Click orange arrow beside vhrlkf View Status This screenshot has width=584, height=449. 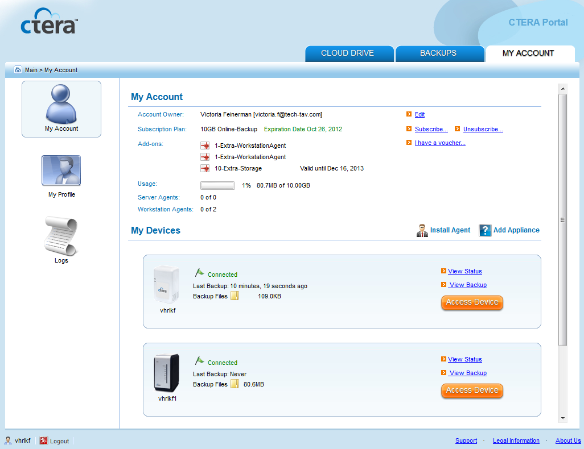pos(443,271)
